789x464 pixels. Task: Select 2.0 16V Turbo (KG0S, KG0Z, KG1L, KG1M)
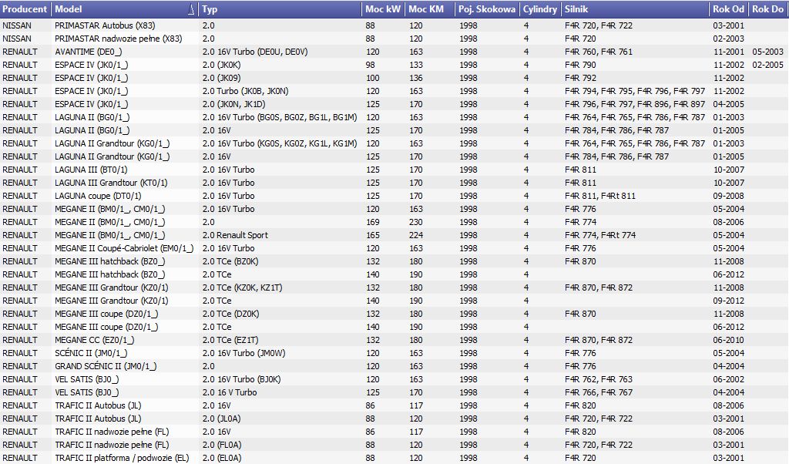[279, 143]
